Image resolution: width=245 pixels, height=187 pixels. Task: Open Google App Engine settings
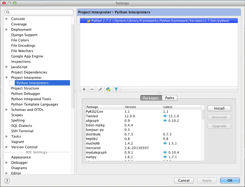(27, 56)
